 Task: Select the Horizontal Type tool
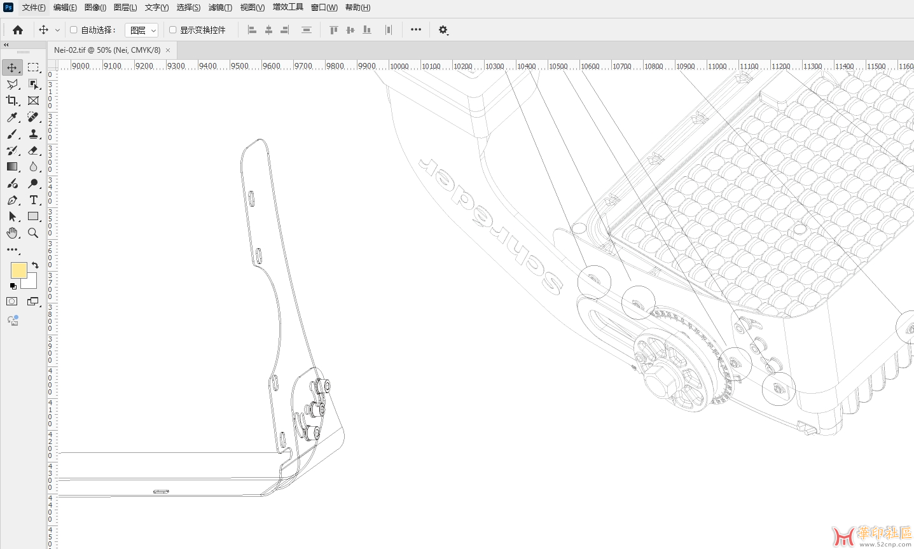(x=33, y=200)
